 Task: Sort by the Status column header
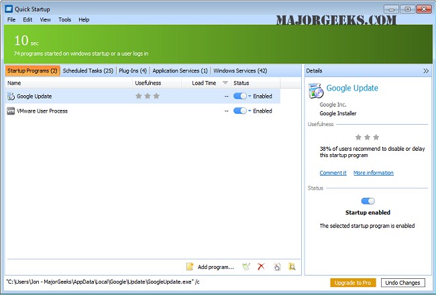(x=256, y=83)
